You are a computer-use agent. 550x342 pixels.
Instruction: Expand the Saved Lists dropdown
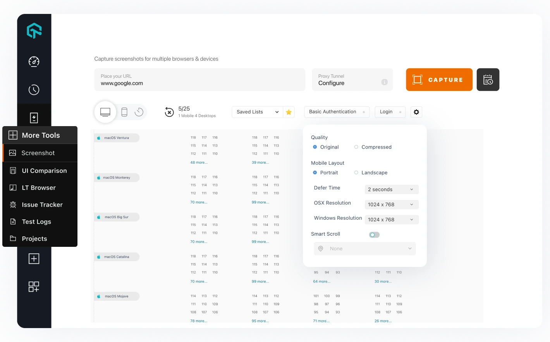[x=257, y=112]
